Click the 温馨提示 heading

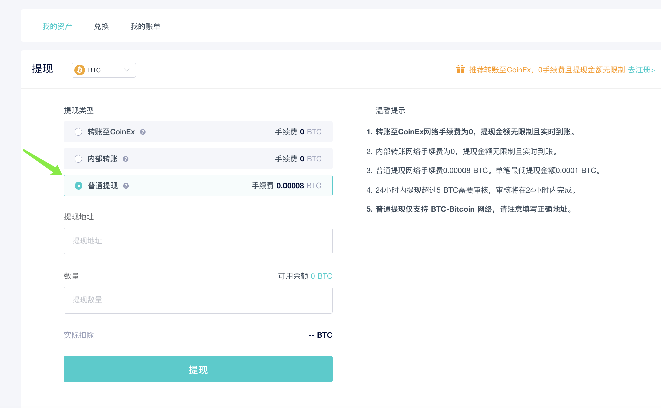(390, 111)
